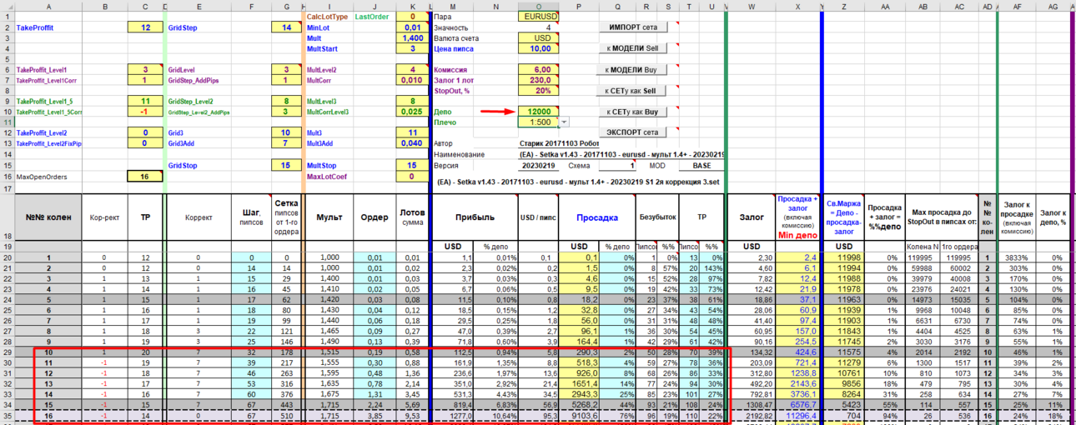
Task: Click the Залог к депо, % header
Action: [x=1053, y=217]
